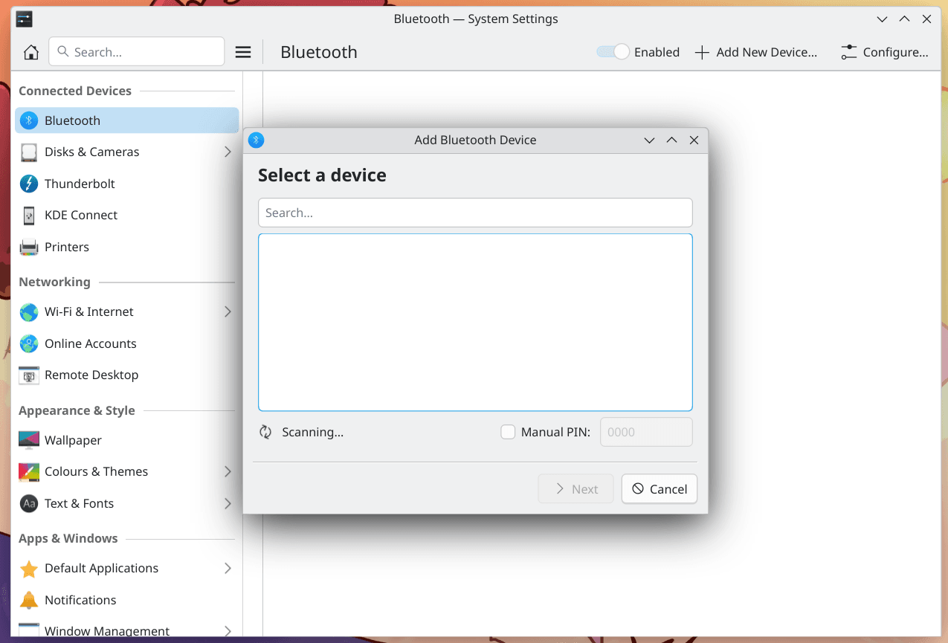Image resolution: width=948 pixels, height=643 pixels.
Task: Click the Configure... button
Action: [x=884, y=51]
